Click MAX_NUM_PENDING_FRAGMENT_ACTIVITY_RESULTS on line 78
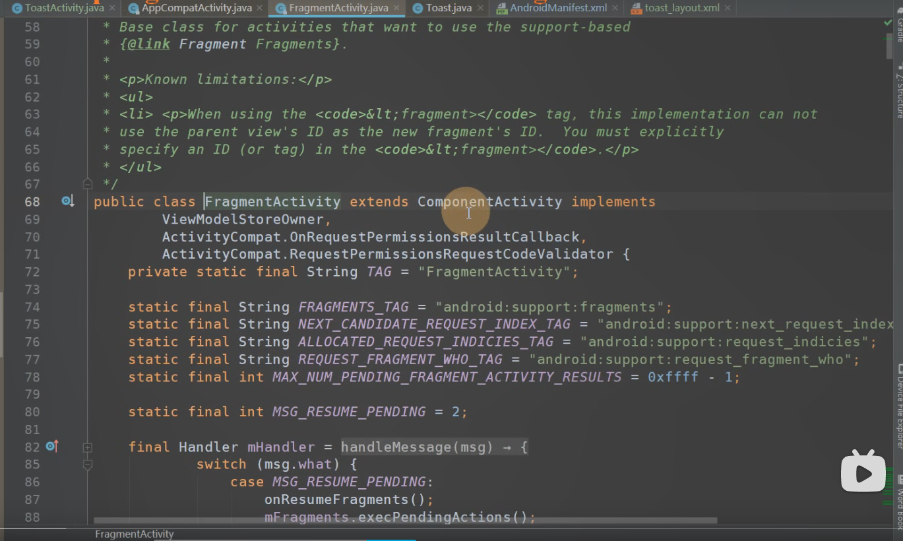Viewport: 903px width, 541px height. (447, 377)
